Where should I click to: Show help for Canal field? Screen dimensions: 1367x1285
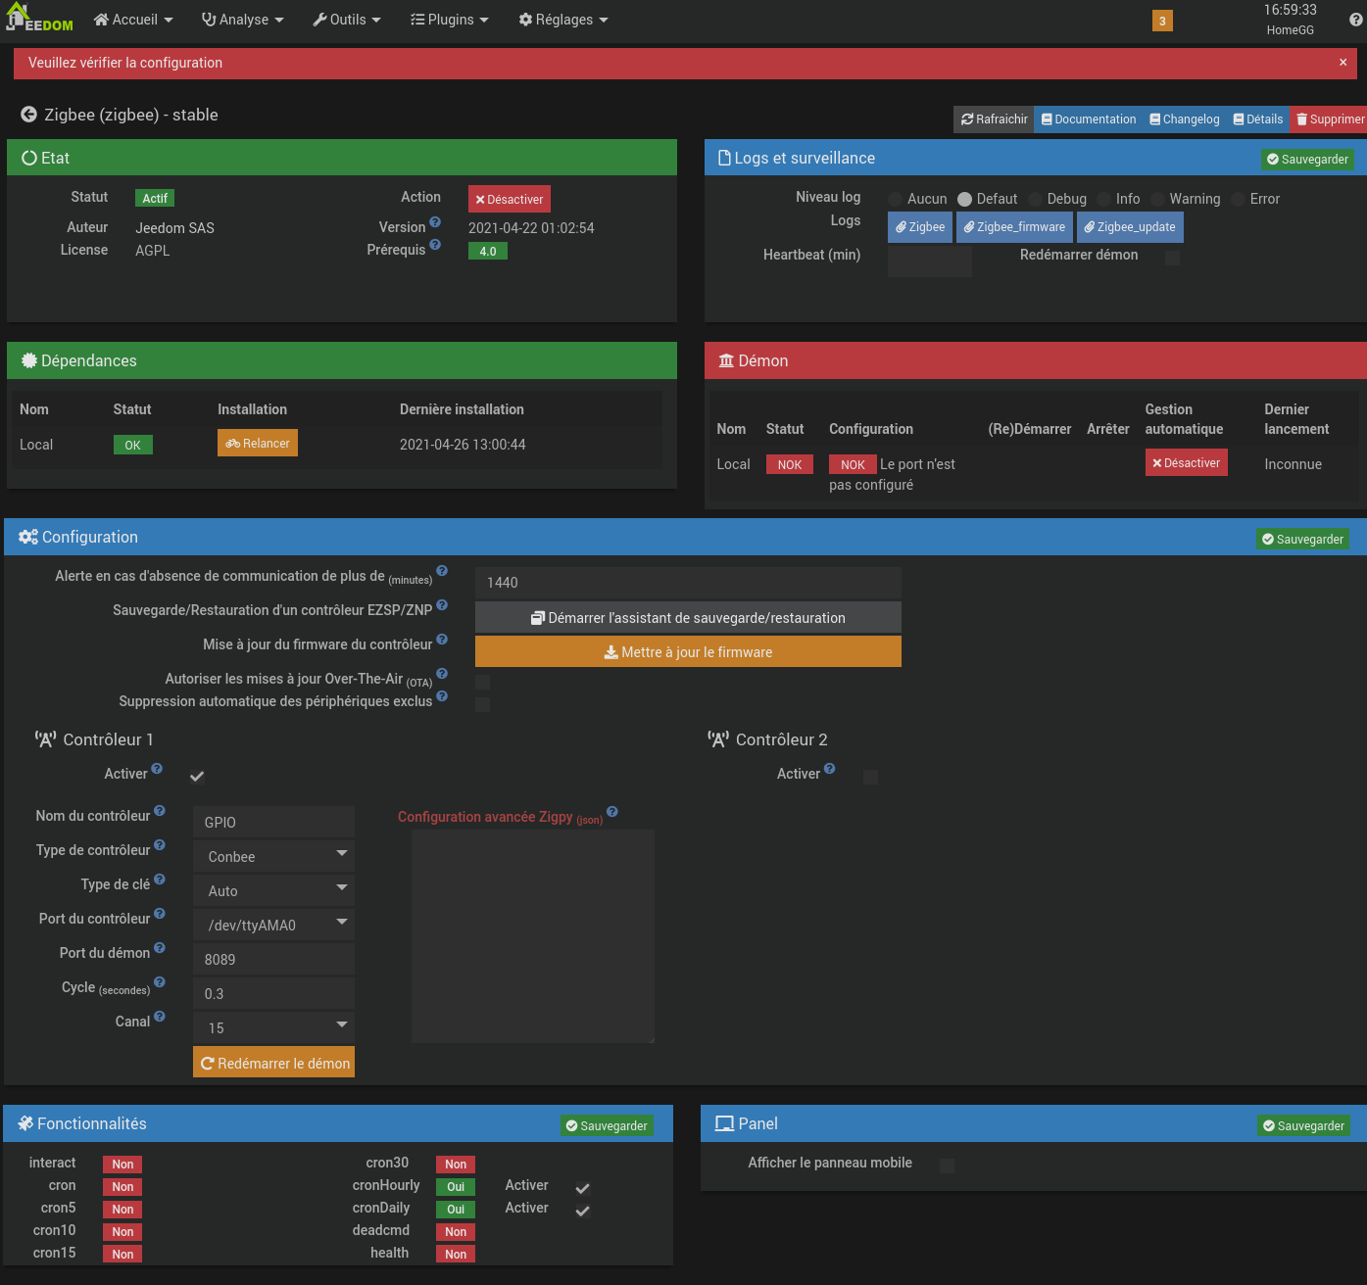(160, 1017)
